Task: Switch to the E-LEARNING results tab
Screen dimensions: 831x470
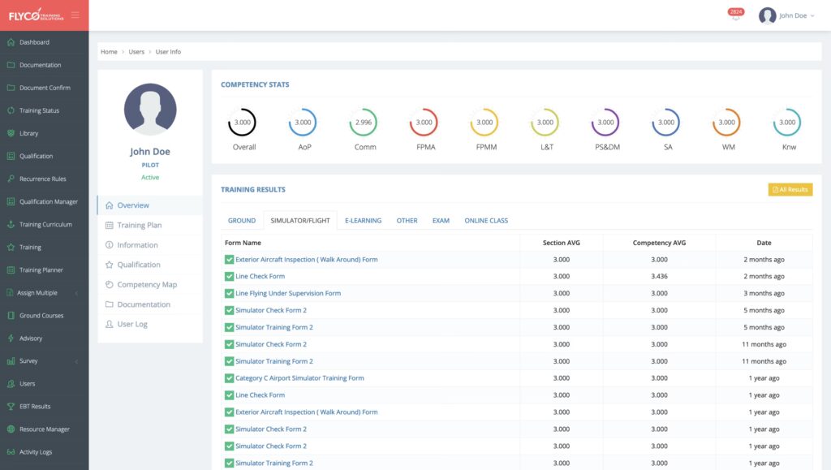Action: click(363, 220)
